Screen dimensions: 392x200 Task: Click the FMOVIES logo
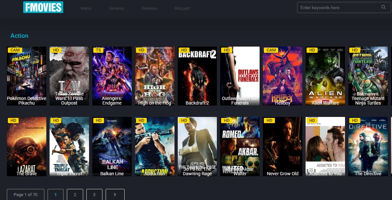click(43, 7)
